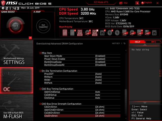The width and height of the screenshot is (162, 121).
Task: Switch to the INFO tab
Action: [153, 42]
